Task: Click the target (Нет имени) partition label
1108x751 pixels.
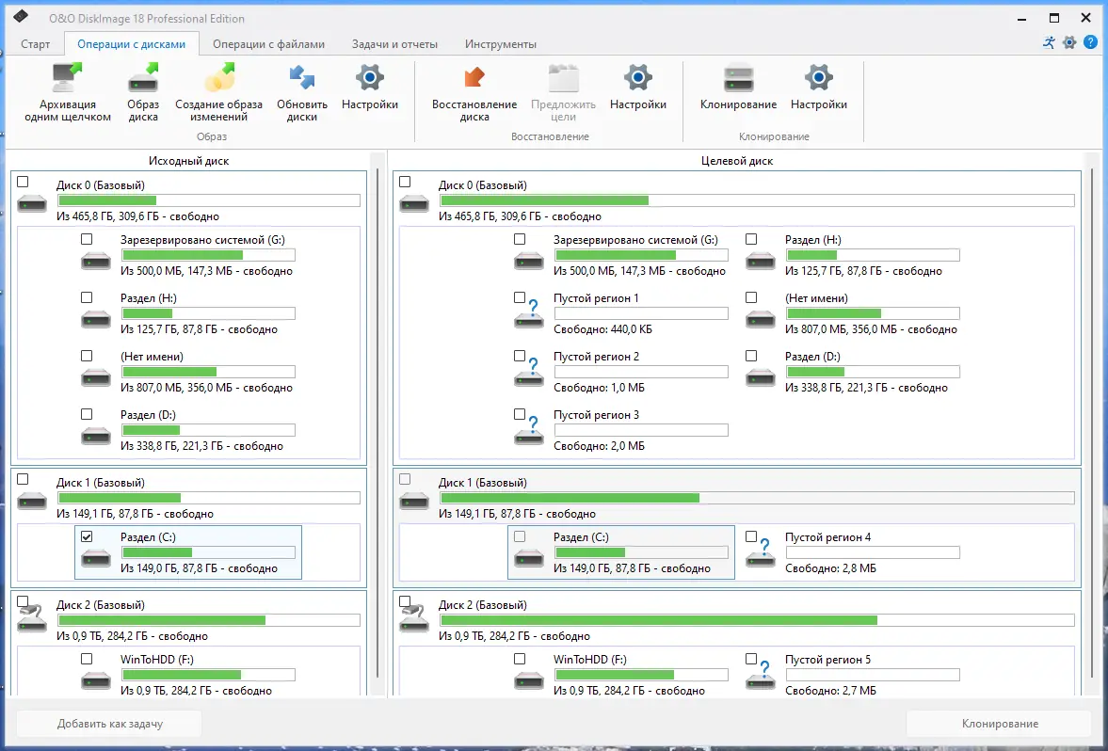Action: pos(816,298)
